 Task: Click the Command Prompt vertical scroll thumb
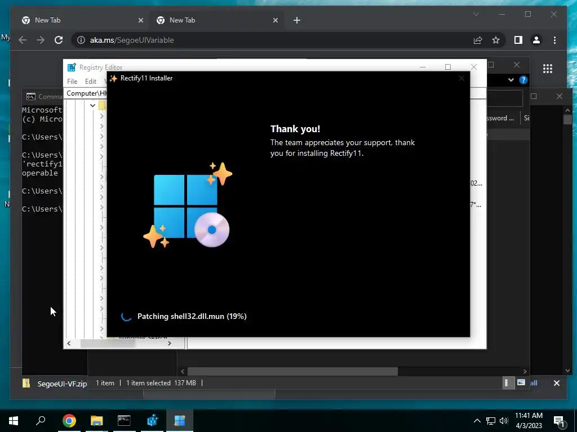pyautogui.click(x=567, y=120)
